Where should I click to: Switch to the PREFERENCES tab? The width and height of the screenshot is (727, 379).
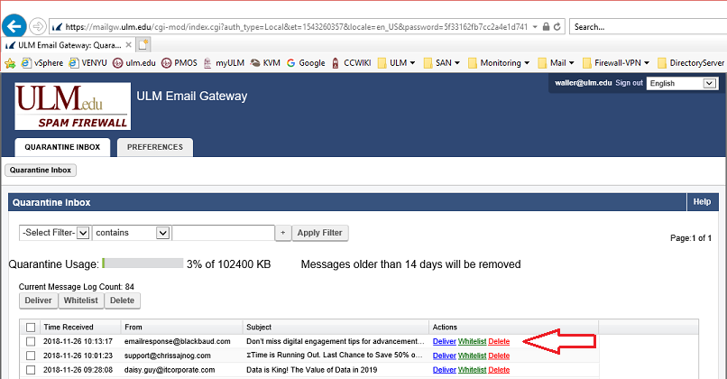coord(155,147)
